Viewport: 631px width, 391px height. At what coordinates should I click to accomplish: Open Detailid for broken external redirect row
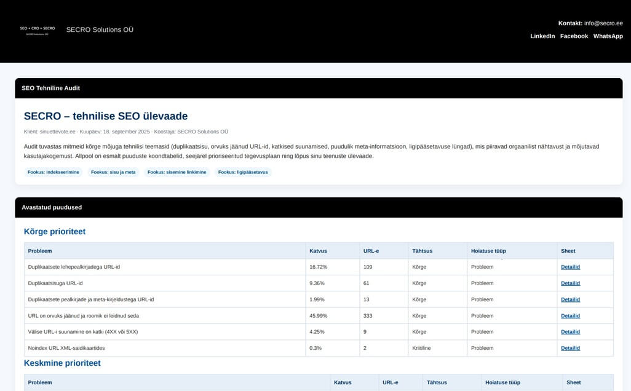(x=570, y=332)
